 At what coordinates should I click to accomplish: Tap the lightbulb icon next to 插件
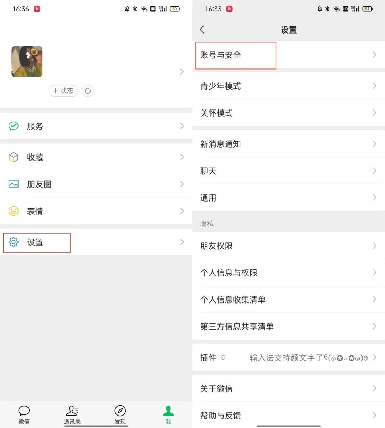click(223, 357)
